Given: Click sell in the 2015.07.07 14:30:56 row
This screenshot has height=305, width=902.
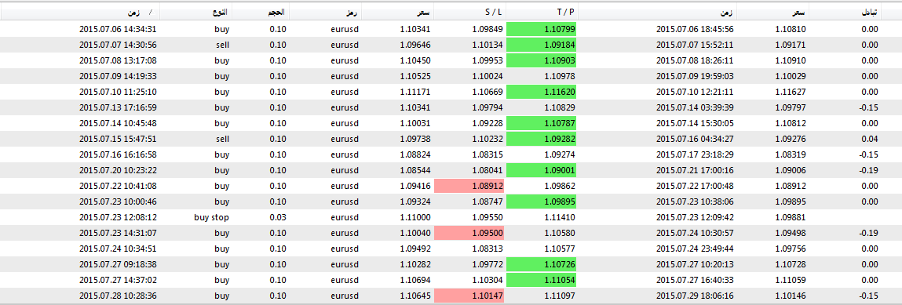Looking at the screenshot, I should coord(223,45).
